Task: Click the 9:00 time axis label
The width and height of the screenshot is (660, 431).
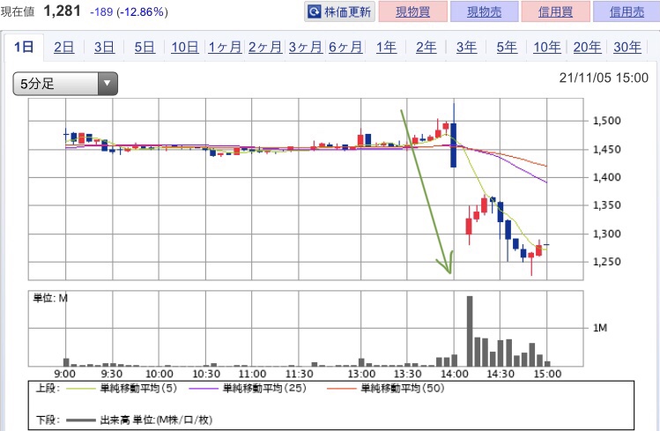Action: [x=65, y=374]
